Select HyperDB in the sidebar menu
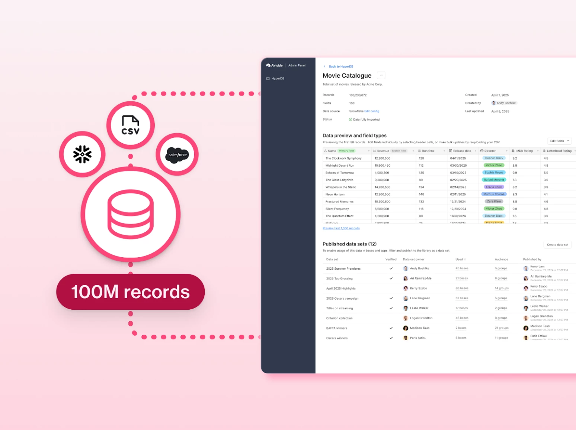This screenshot has height=430, width=576. click(x=275, y=79)
